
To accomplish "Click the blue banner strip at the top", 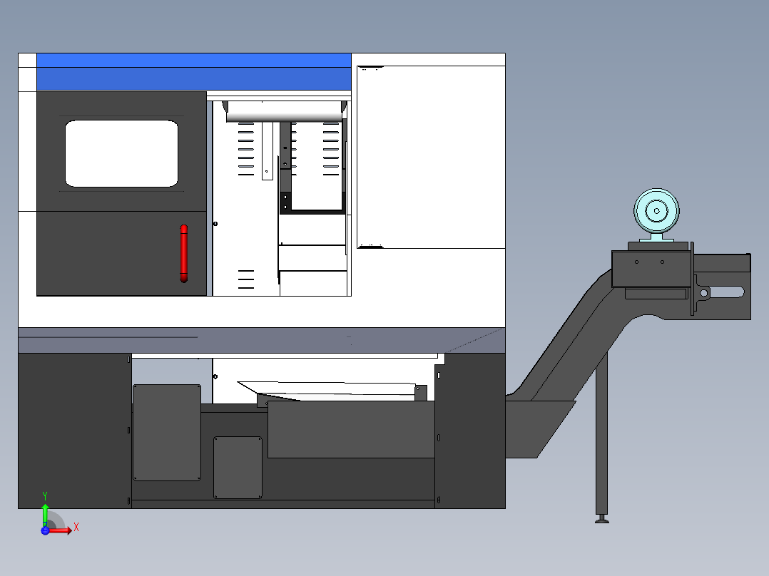I will tap(193, 71).
